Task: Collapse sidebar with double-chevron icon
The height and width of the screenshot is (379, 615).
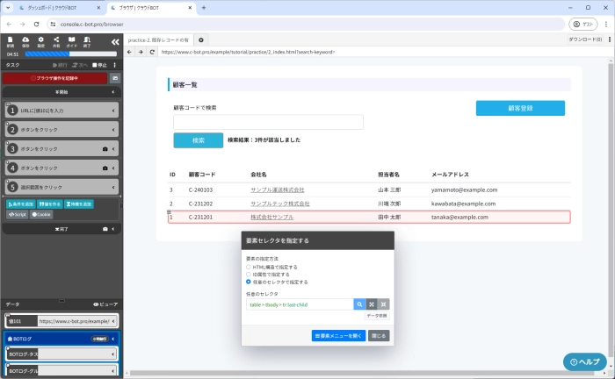Action: coord(115,41)
